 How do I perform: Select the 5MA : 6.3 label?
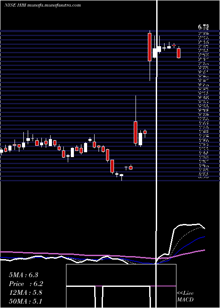(23, 275)
